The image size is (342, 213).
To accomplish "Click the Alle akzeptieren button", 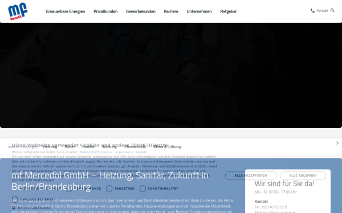I will [251, 176].
